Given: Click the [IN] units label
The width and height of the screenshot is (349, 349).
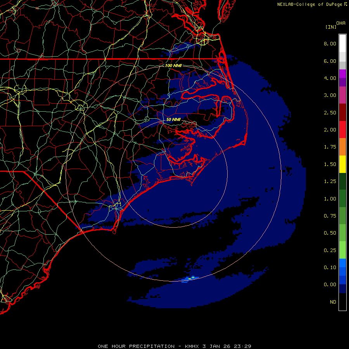Looking at the screenshot, I should pos(331,27).
